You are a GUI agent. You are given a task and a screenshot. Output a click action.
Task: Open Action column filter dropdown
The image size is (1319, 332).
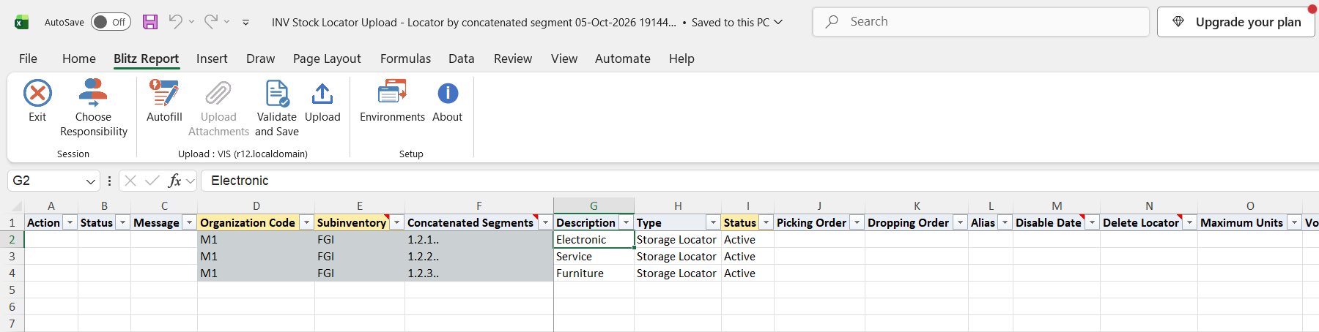pos(70,222)
